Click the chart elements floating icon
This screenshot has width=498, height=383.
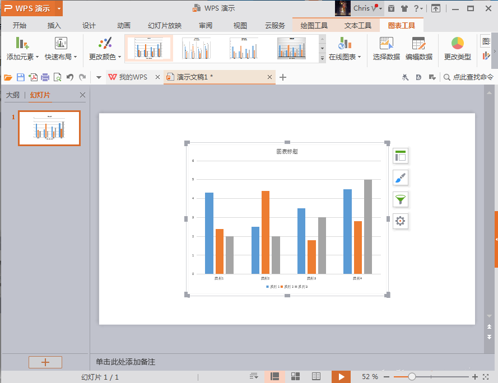(400, 156)
